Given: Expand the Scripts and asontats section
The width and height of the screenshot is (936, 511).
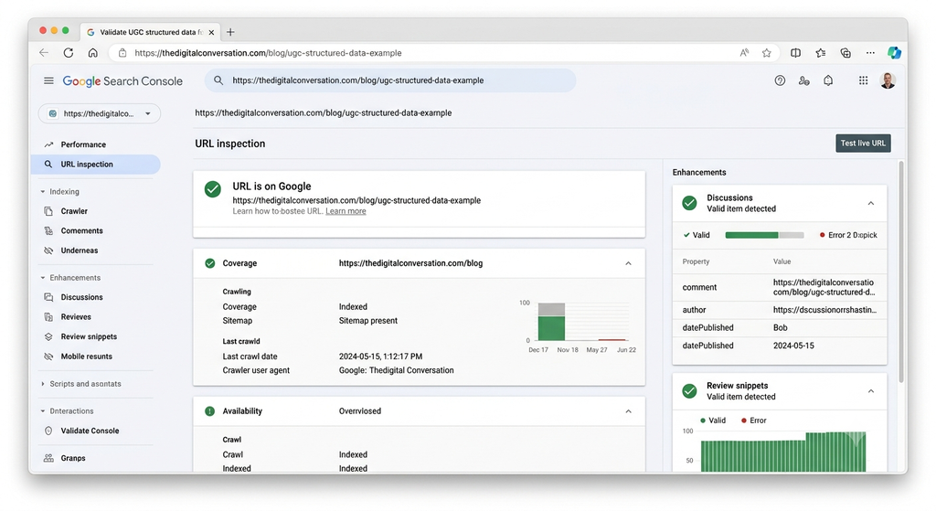Looking at the screenshot, I should 42,384.
